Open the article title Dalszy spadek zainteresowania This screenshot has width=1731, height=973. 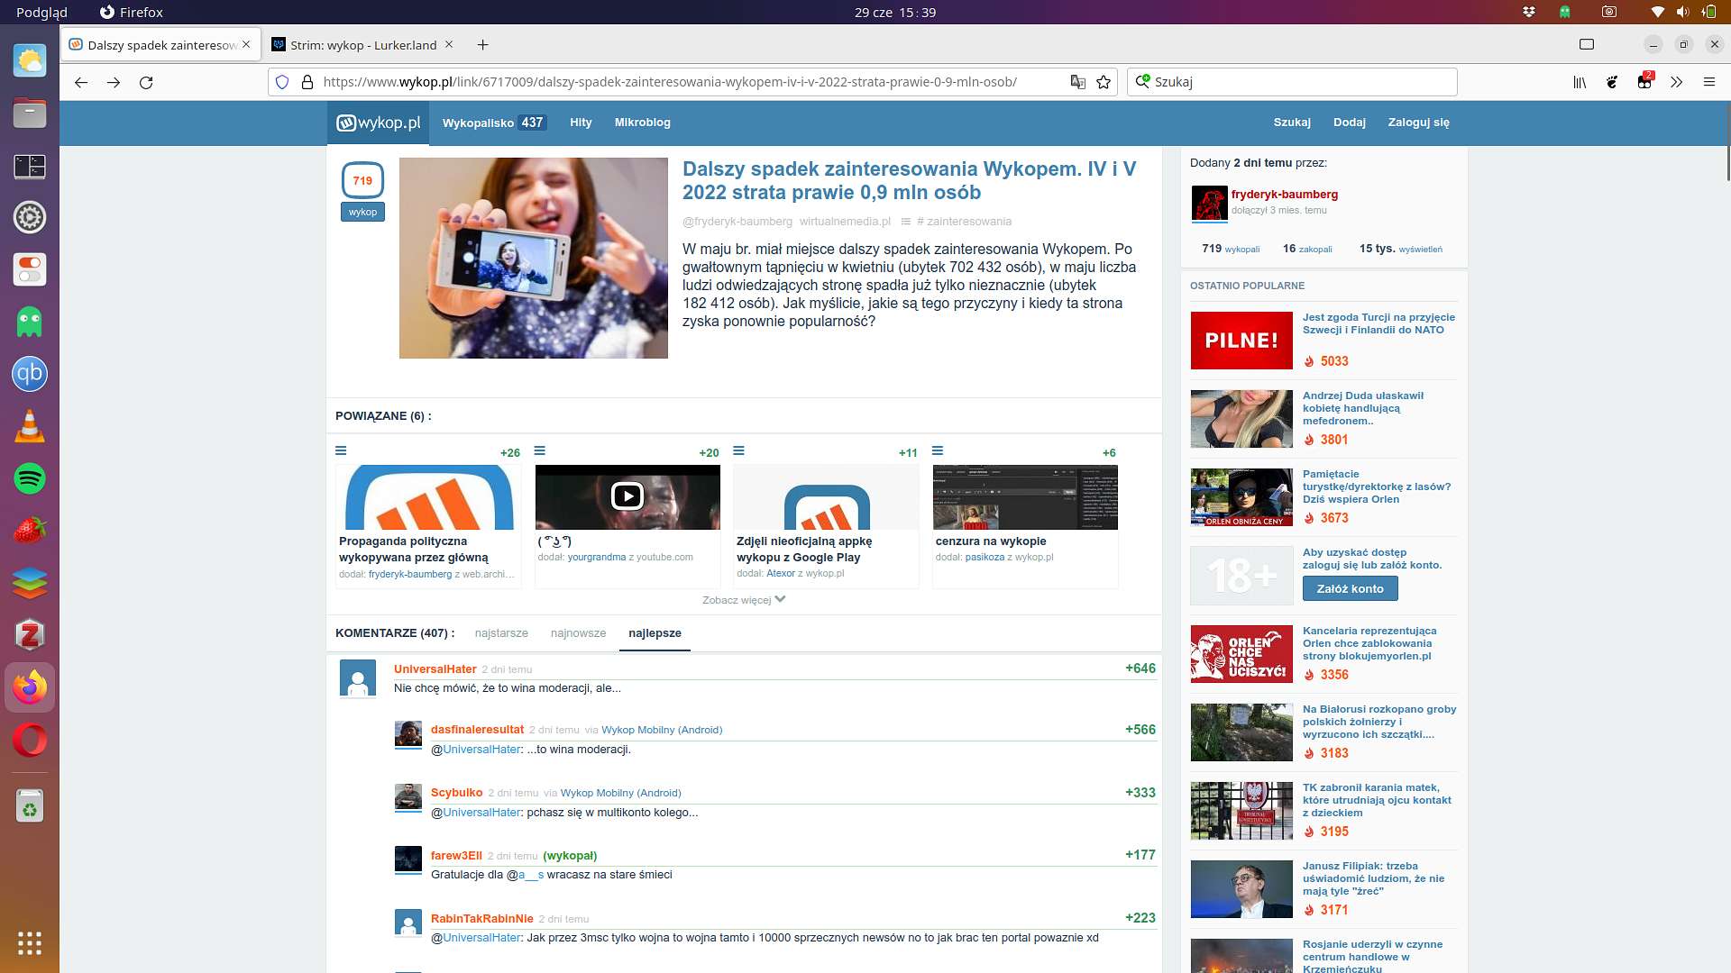909,180
